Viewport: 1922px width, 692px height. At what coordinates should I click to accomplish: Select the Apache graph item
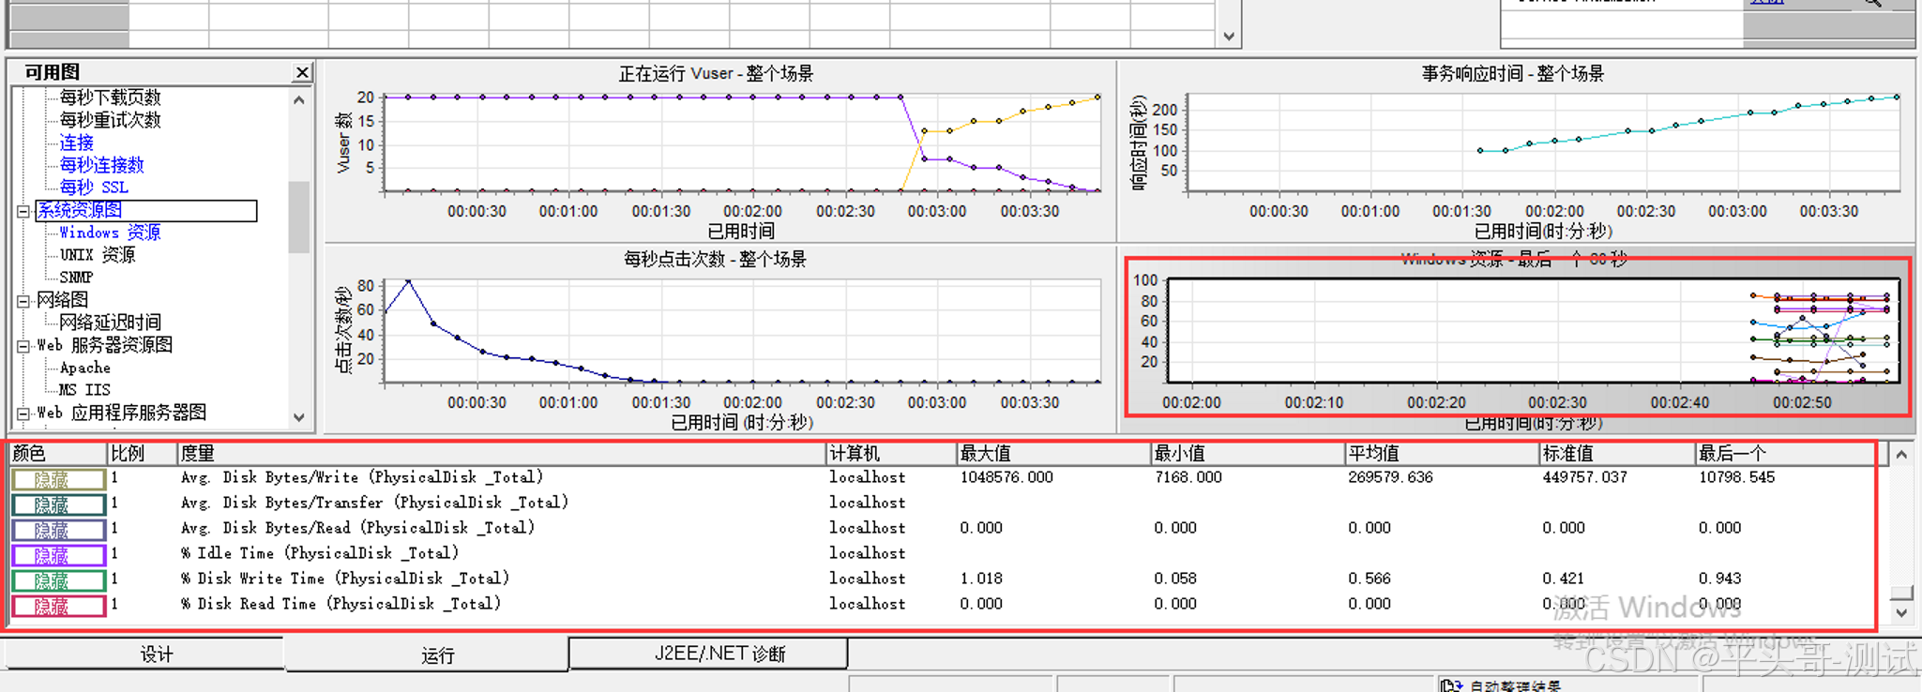pos(84,368)
